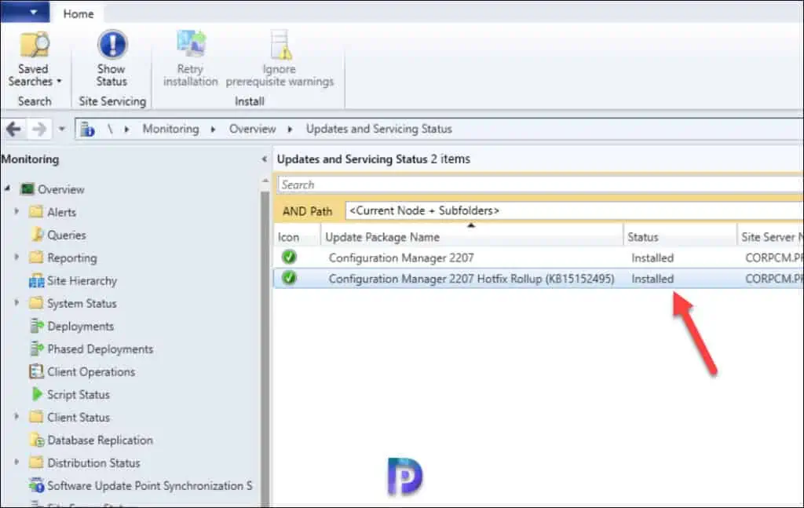Select the Alerts folder
The image size is (804, 508).
[53, 212]
